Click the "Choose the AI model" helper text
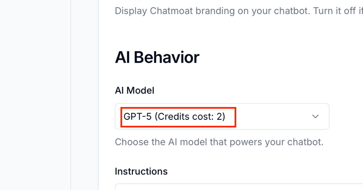The width and height of the screenshot is (363, 190). pos(219,142)
